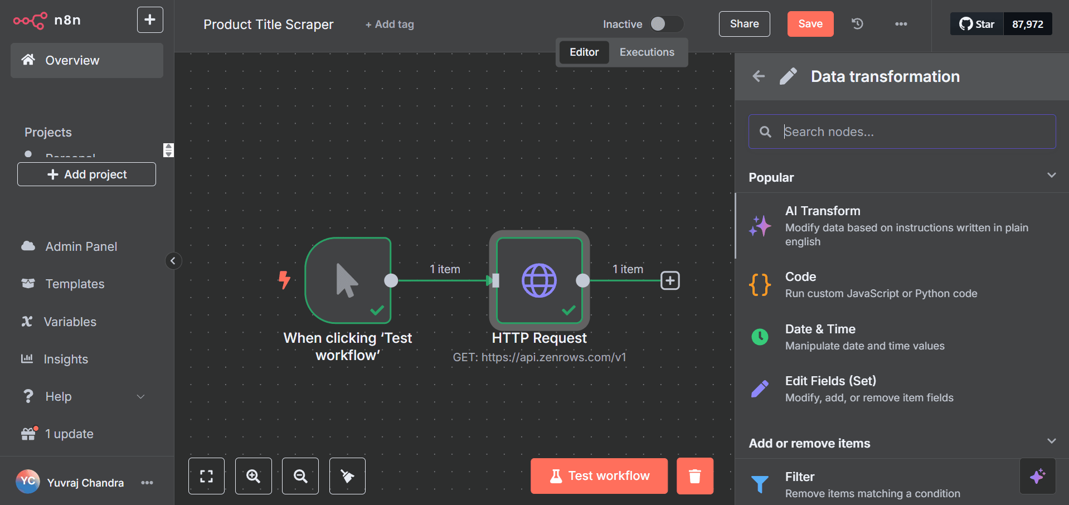Choose the AI Transform node
Image resolution: width=1069 pixels, height=505 pixels.
point(902,226)
